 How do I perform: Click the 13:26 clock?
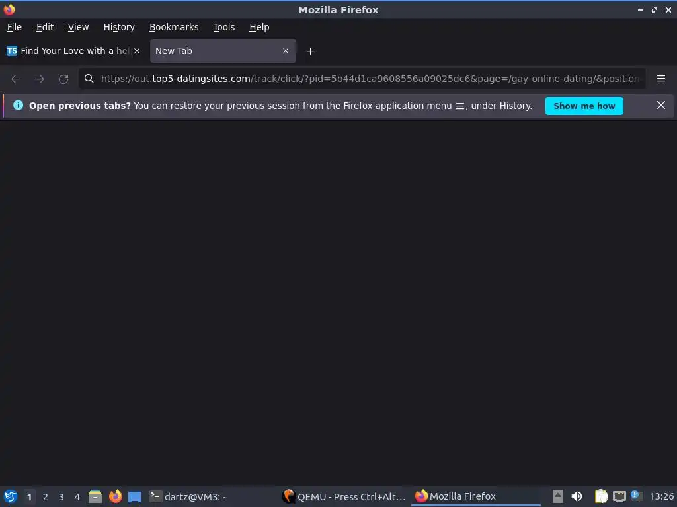[661, 496]
